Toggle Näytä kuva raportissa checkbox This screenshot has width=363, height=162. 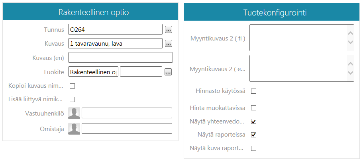253,148
